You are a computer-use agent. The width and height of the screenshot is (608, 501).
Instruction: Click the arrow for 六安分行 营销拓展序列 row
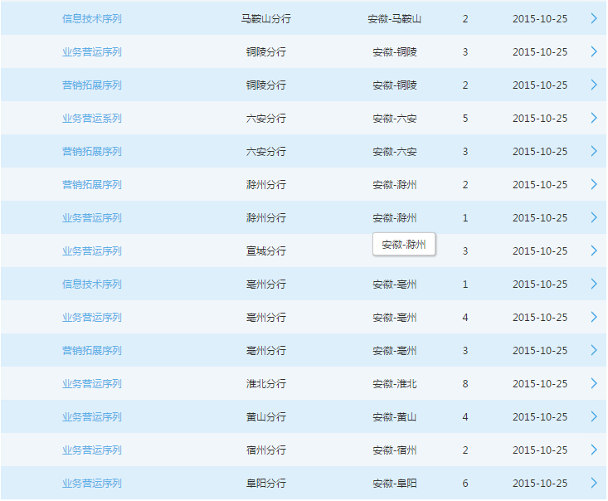pyautogui.click(x=593, y=151)
